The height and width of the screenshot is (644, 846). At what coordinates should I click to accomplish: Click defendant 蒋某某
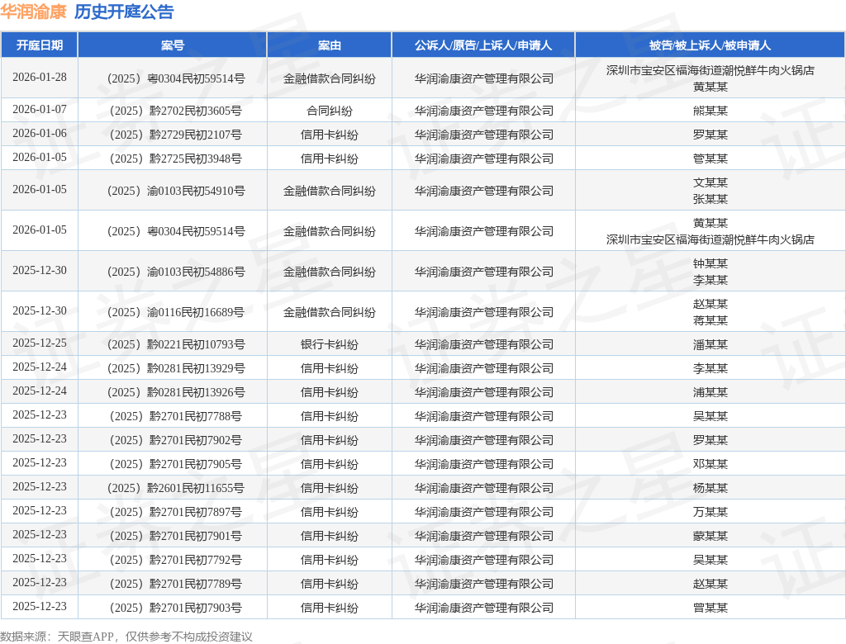pyautogui.click(x=710, y=321)
